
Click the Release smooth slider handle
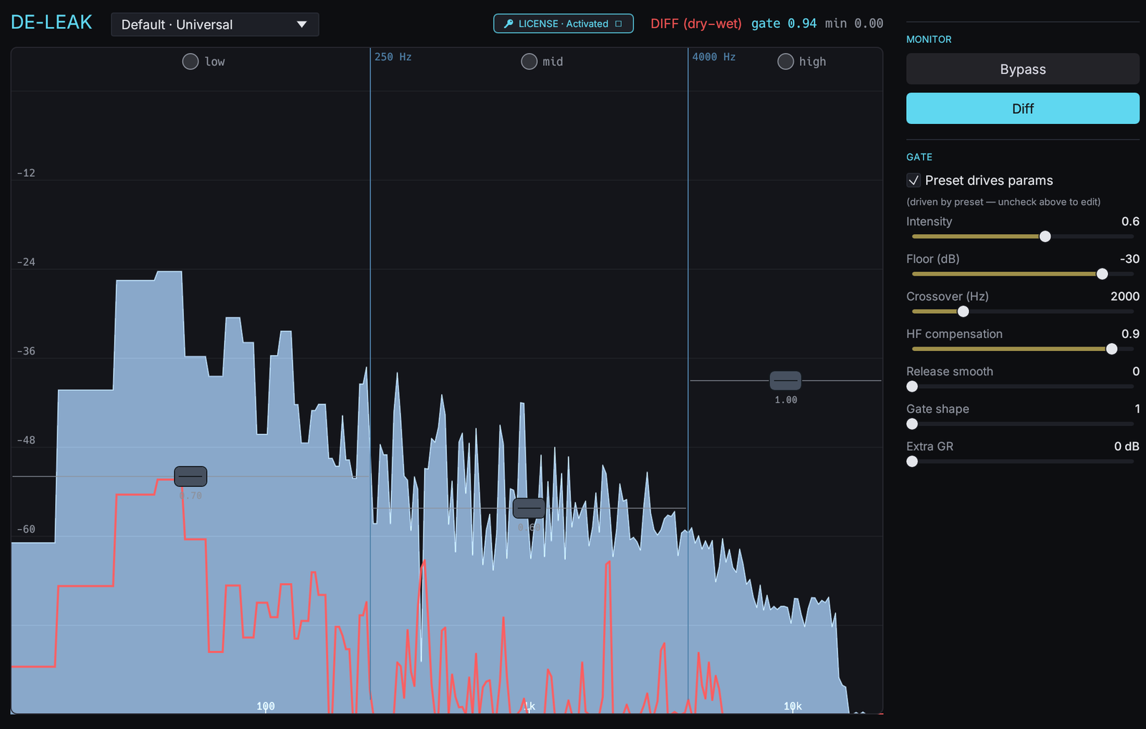912,387
